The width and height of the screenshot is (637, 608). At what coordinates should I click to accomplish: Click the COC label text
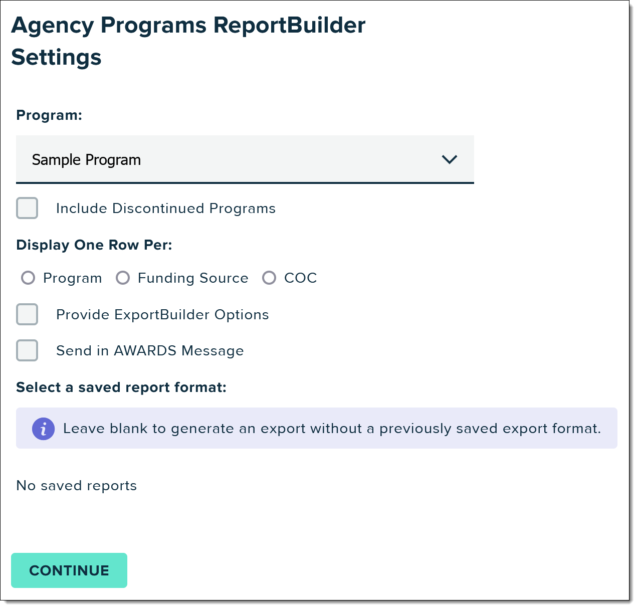301,278
